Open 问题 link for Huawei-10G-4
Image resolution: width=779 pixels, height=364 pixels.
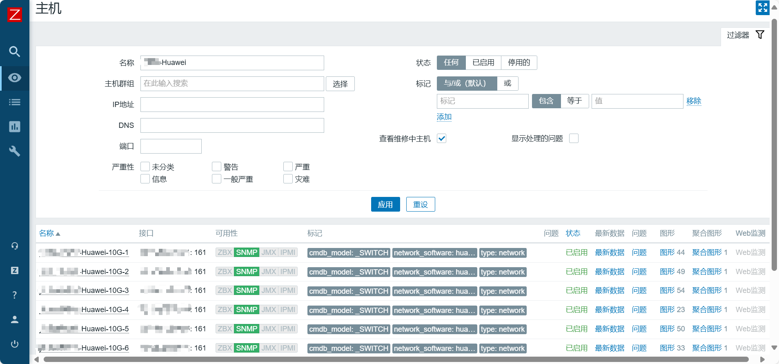tap(639, 310)
